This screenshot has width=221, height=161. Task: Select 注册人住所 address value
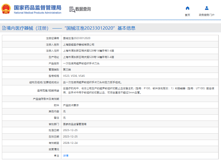click(x=89, y=51)
